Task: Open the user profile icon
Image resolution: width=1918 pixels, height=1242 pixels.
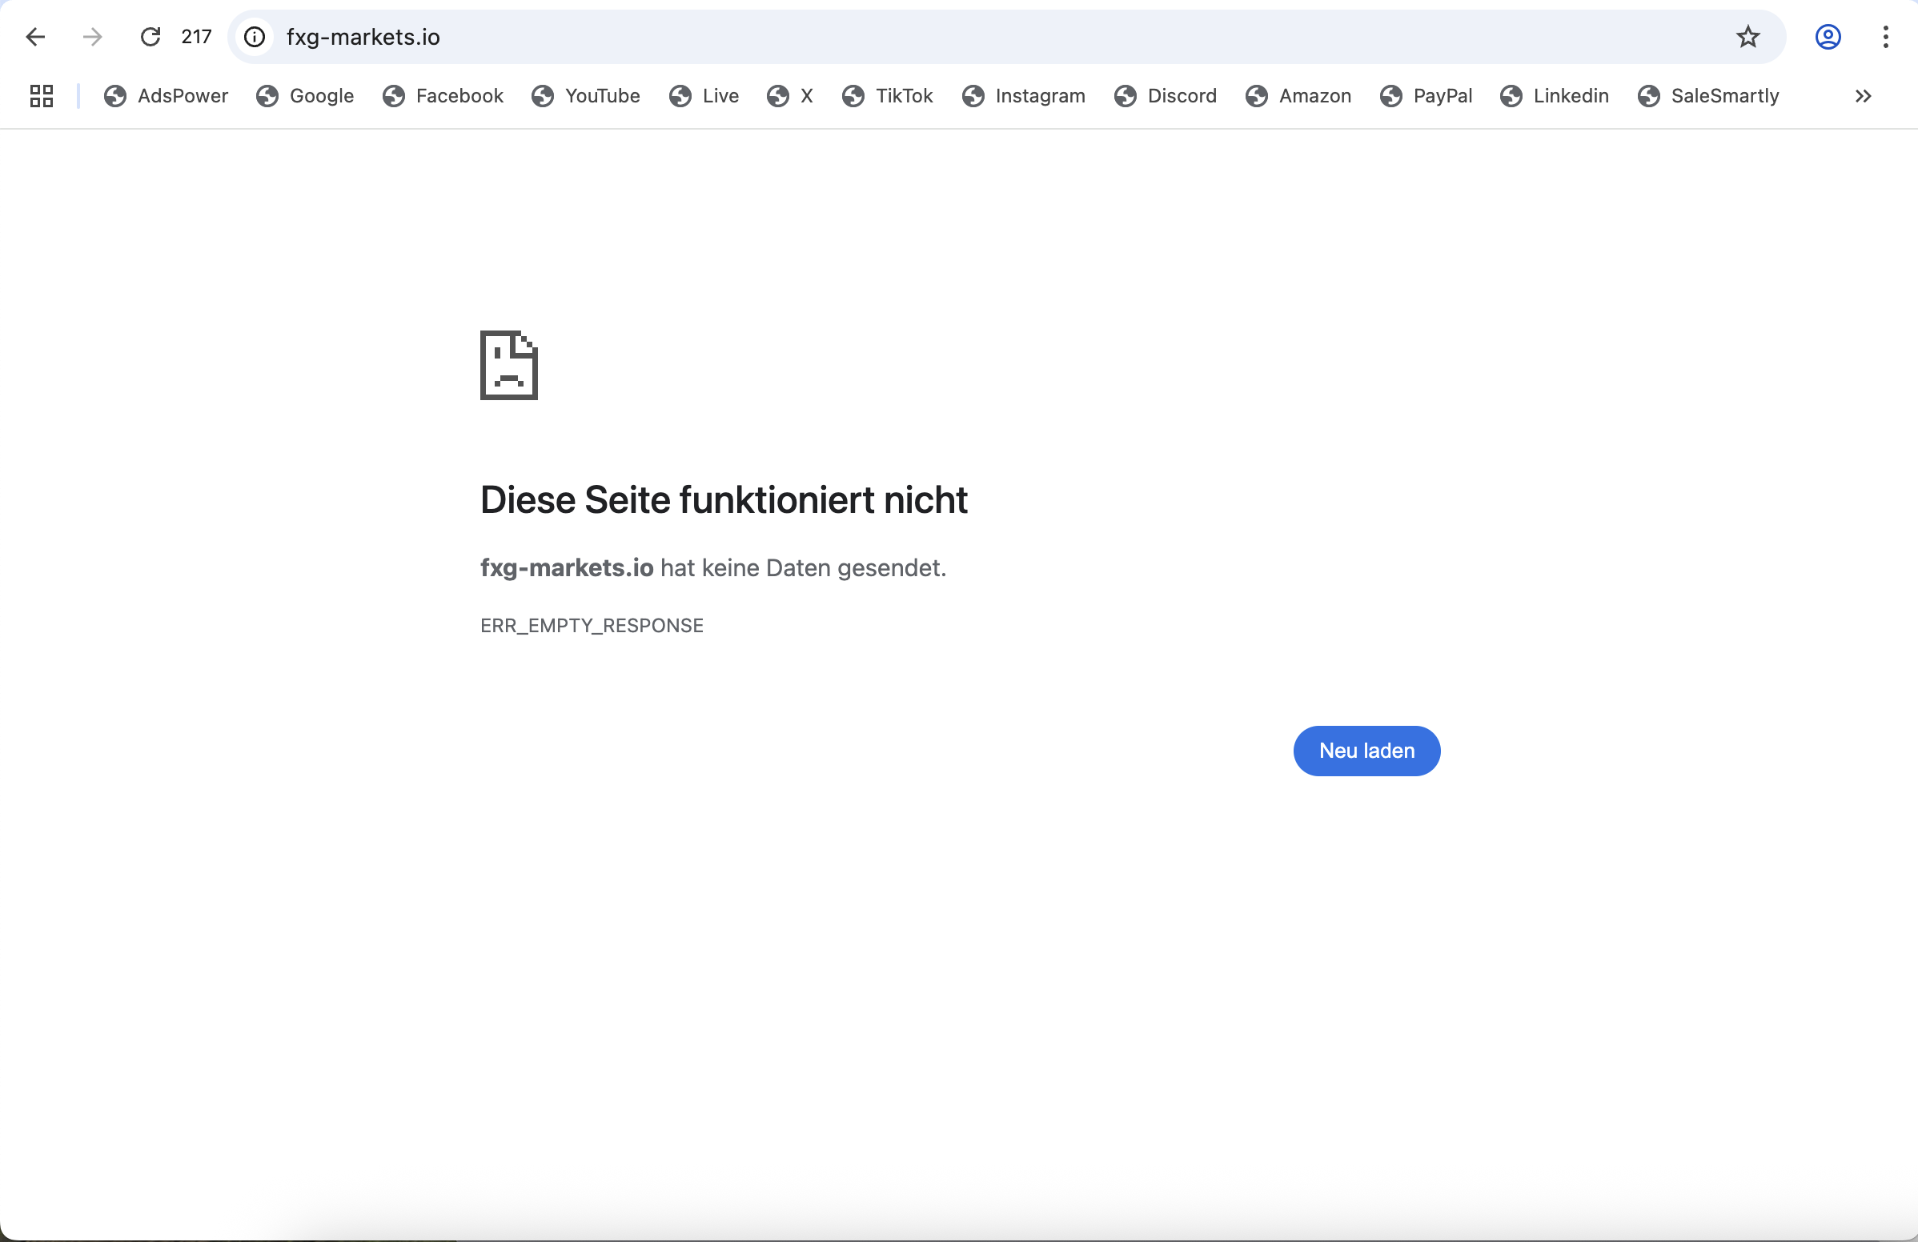Action: 1828,37
